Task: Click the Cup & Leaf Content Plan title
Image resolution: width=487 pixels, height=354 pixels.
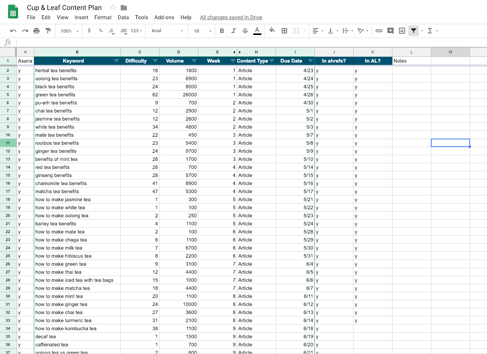Action: click(64, 8)
